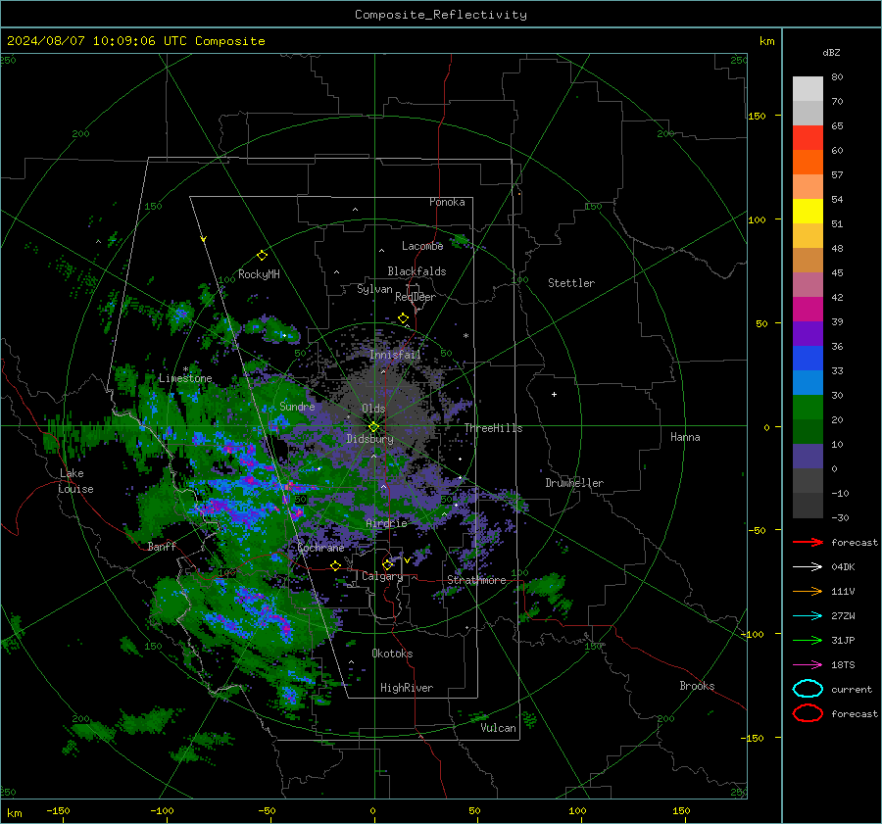Click the red 65-60 dBZ color swatch
The image size is (882, 824).
808,138
